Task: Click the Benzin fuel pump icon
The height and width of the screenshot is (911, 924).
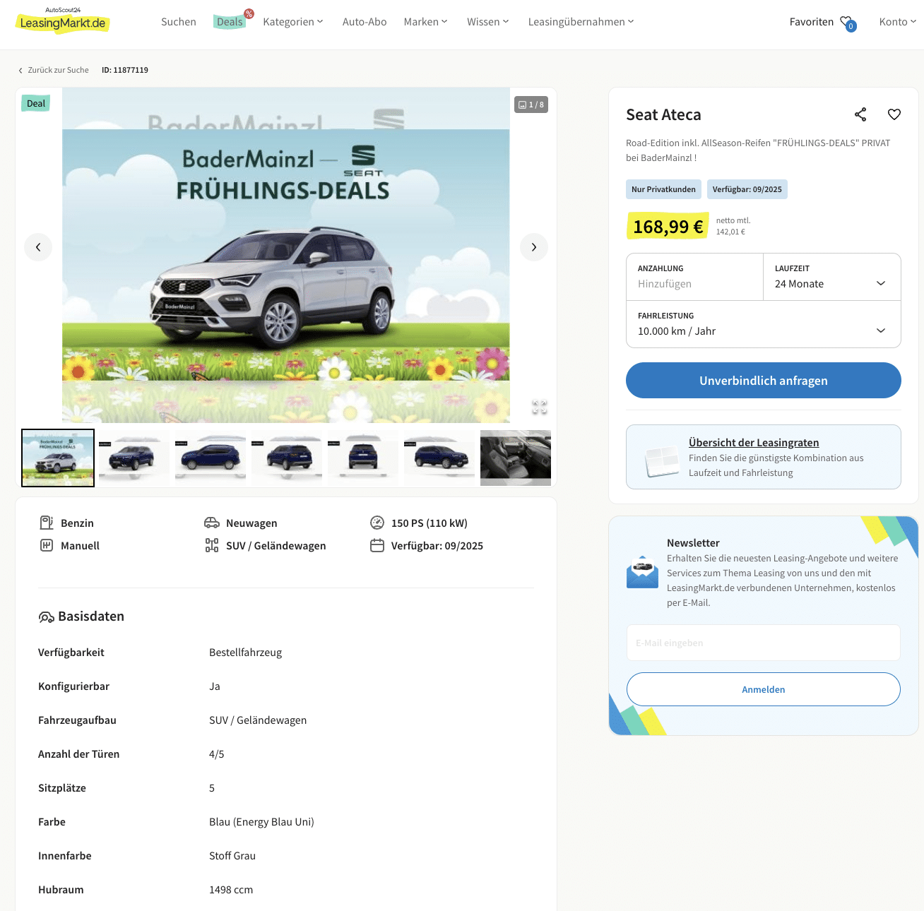Action: pyautogui.click(x=47, y=523)
